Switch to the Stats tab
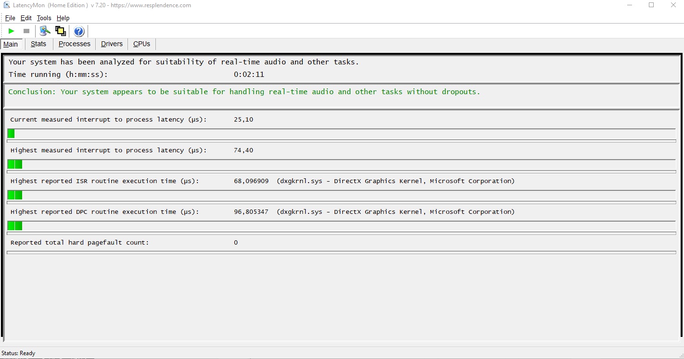The image size is (684, 359). click(x=39, y=44)
